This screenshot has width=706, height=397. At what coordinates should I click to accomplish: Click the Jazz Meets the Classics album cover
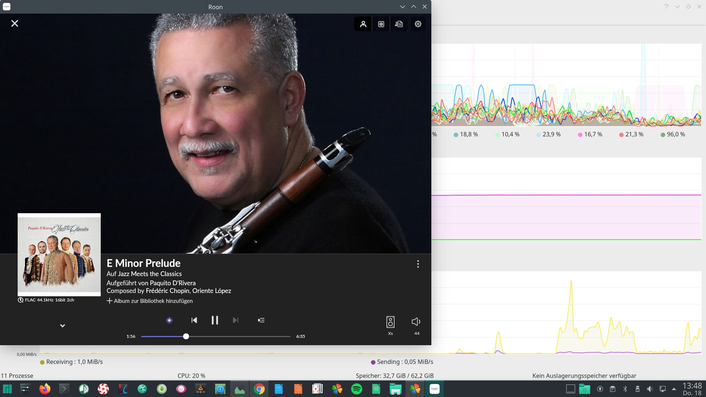point(59,255)
